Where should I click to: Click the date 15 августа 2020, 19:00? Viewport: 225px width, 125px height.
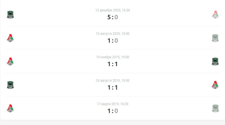113,34
